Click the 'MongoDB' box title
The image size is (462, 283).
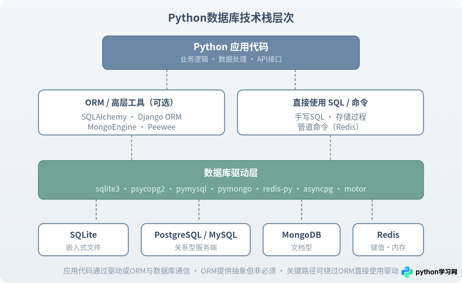click(x=301, y=235)
